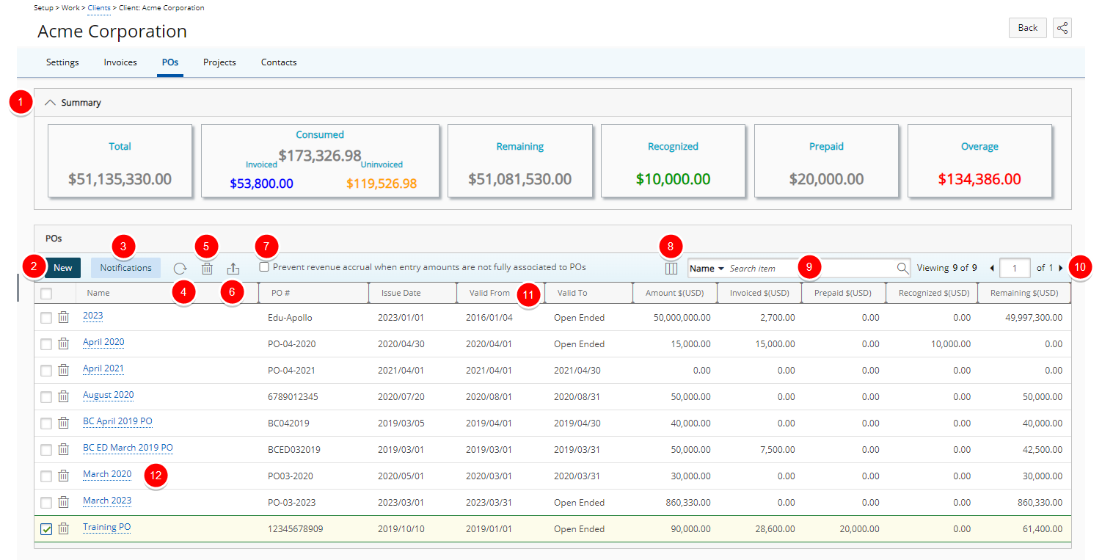Check the April 2020 row checkbox
Image resolution: width=1102 pixels, height=560 pixels.
(46, 344)
